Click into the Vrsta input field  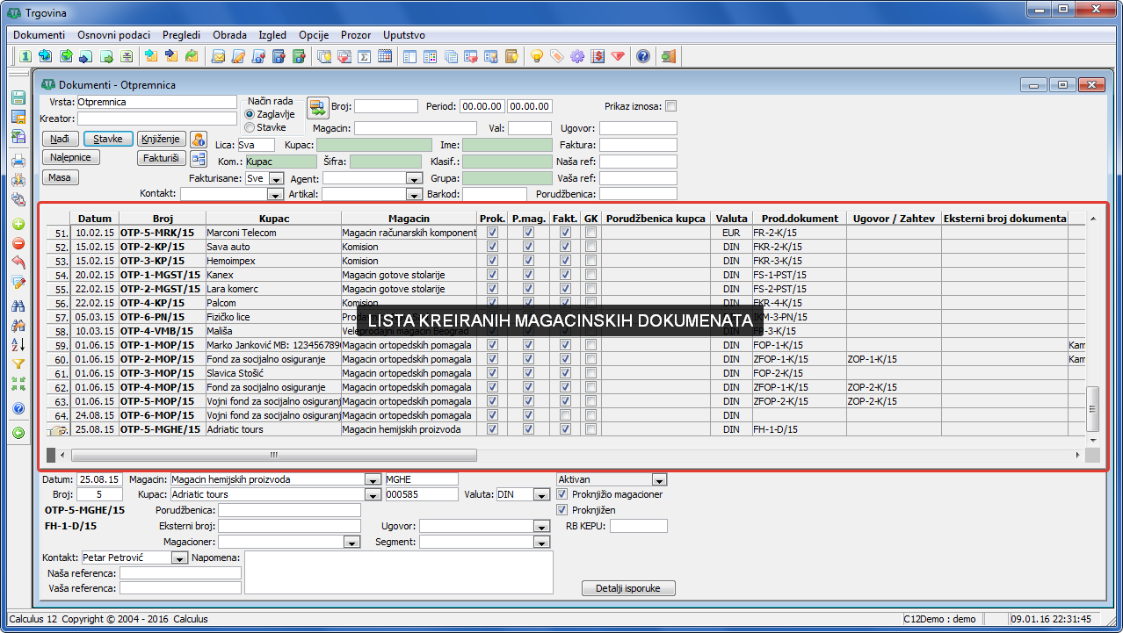click(157, 102)
